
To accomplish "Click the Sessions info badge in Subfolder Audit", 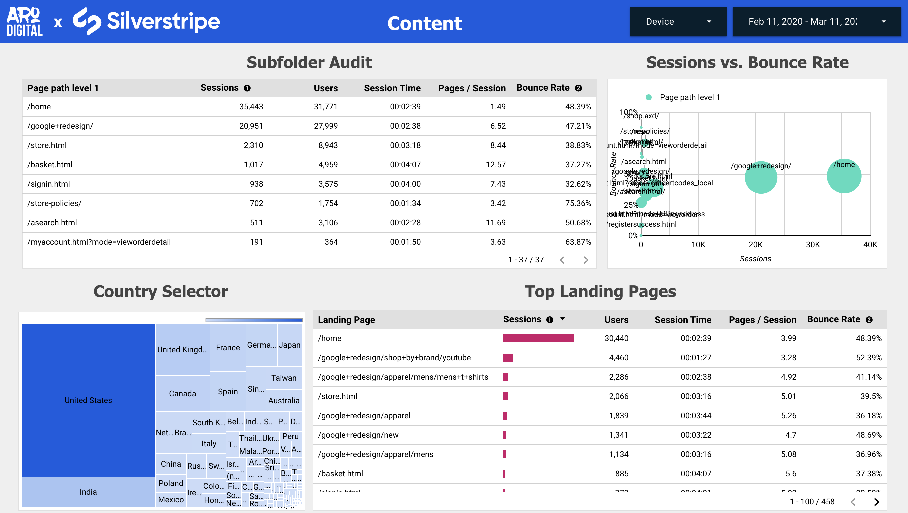I will [x=248, y=88].
